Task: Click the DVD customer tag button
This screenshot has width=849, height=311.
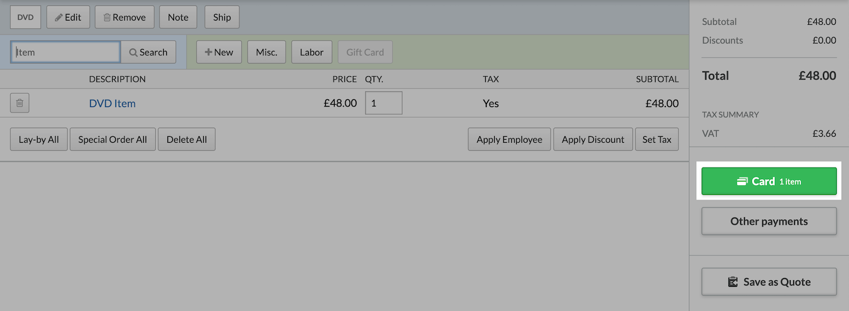Action: click(25, 18)
